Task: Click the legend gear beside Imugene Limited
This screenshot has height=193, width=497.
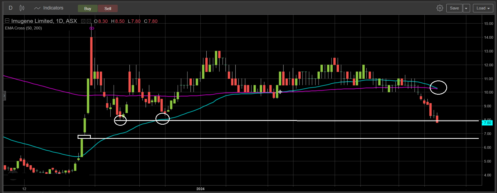Action: (89, 21)
